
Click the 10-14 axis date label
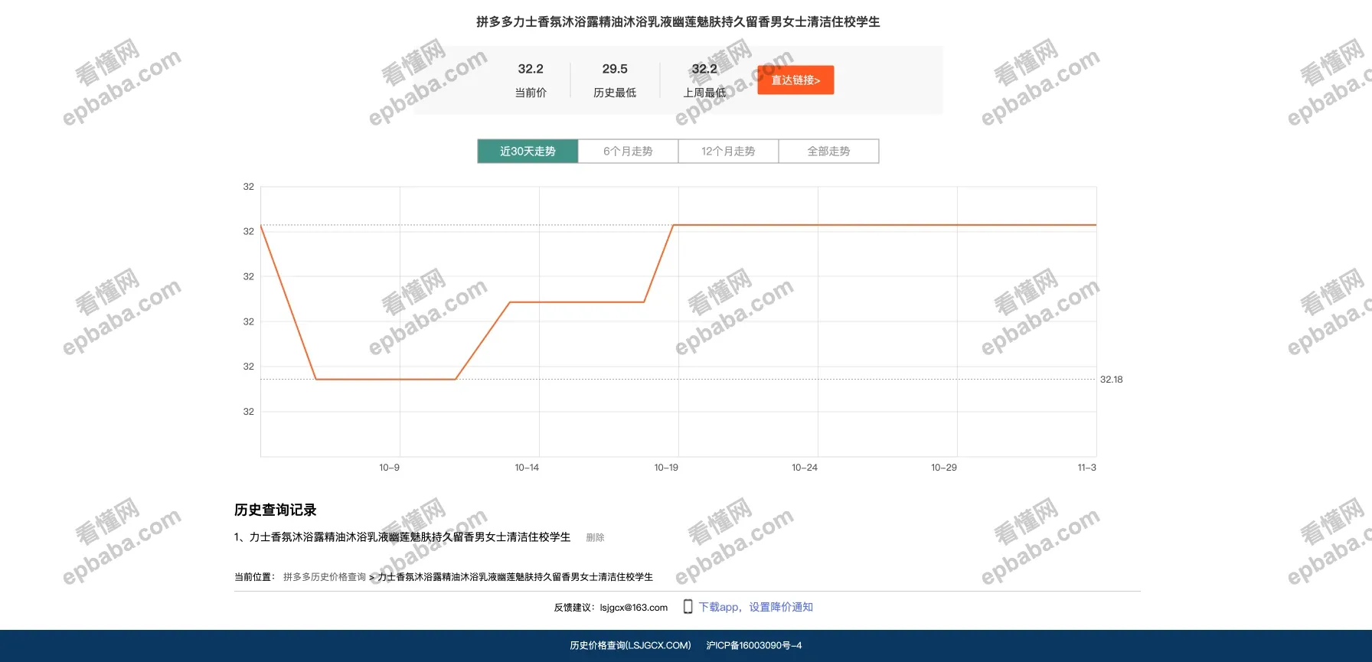pyautogui.click(x=527, y=468)
